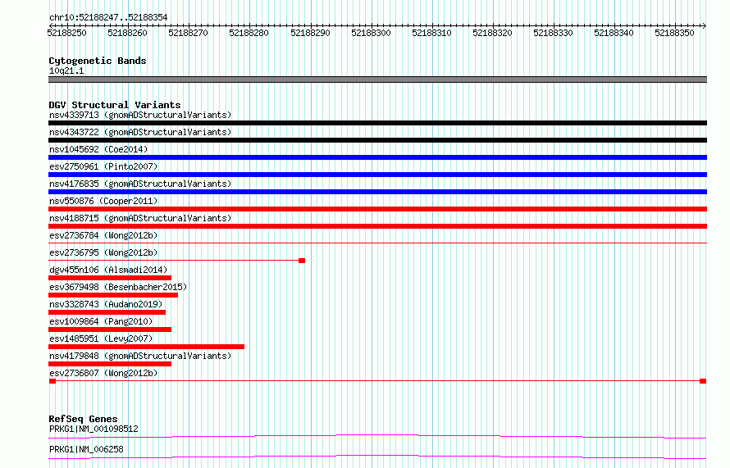Select the red bar of nsv550876
Viewport: 730px width, 468px height.
tap(377, 209)
